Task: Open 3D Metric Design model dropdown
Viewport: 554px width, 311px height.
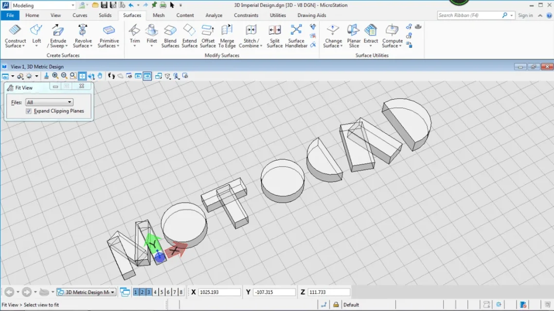Action: click(x=87, y=292)
